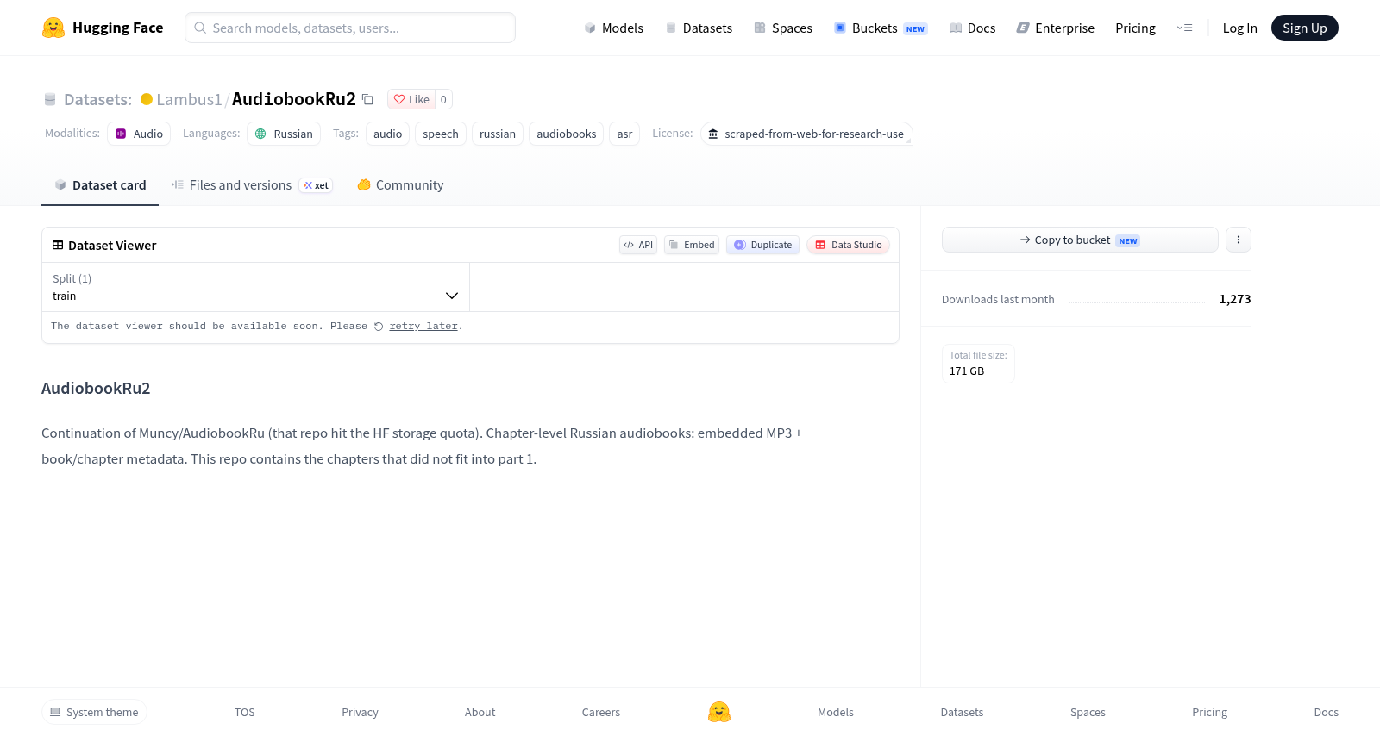1380x742 pixels.
Task: Click the speech tag
Action: pyautogui.click(x=441, y=134)
